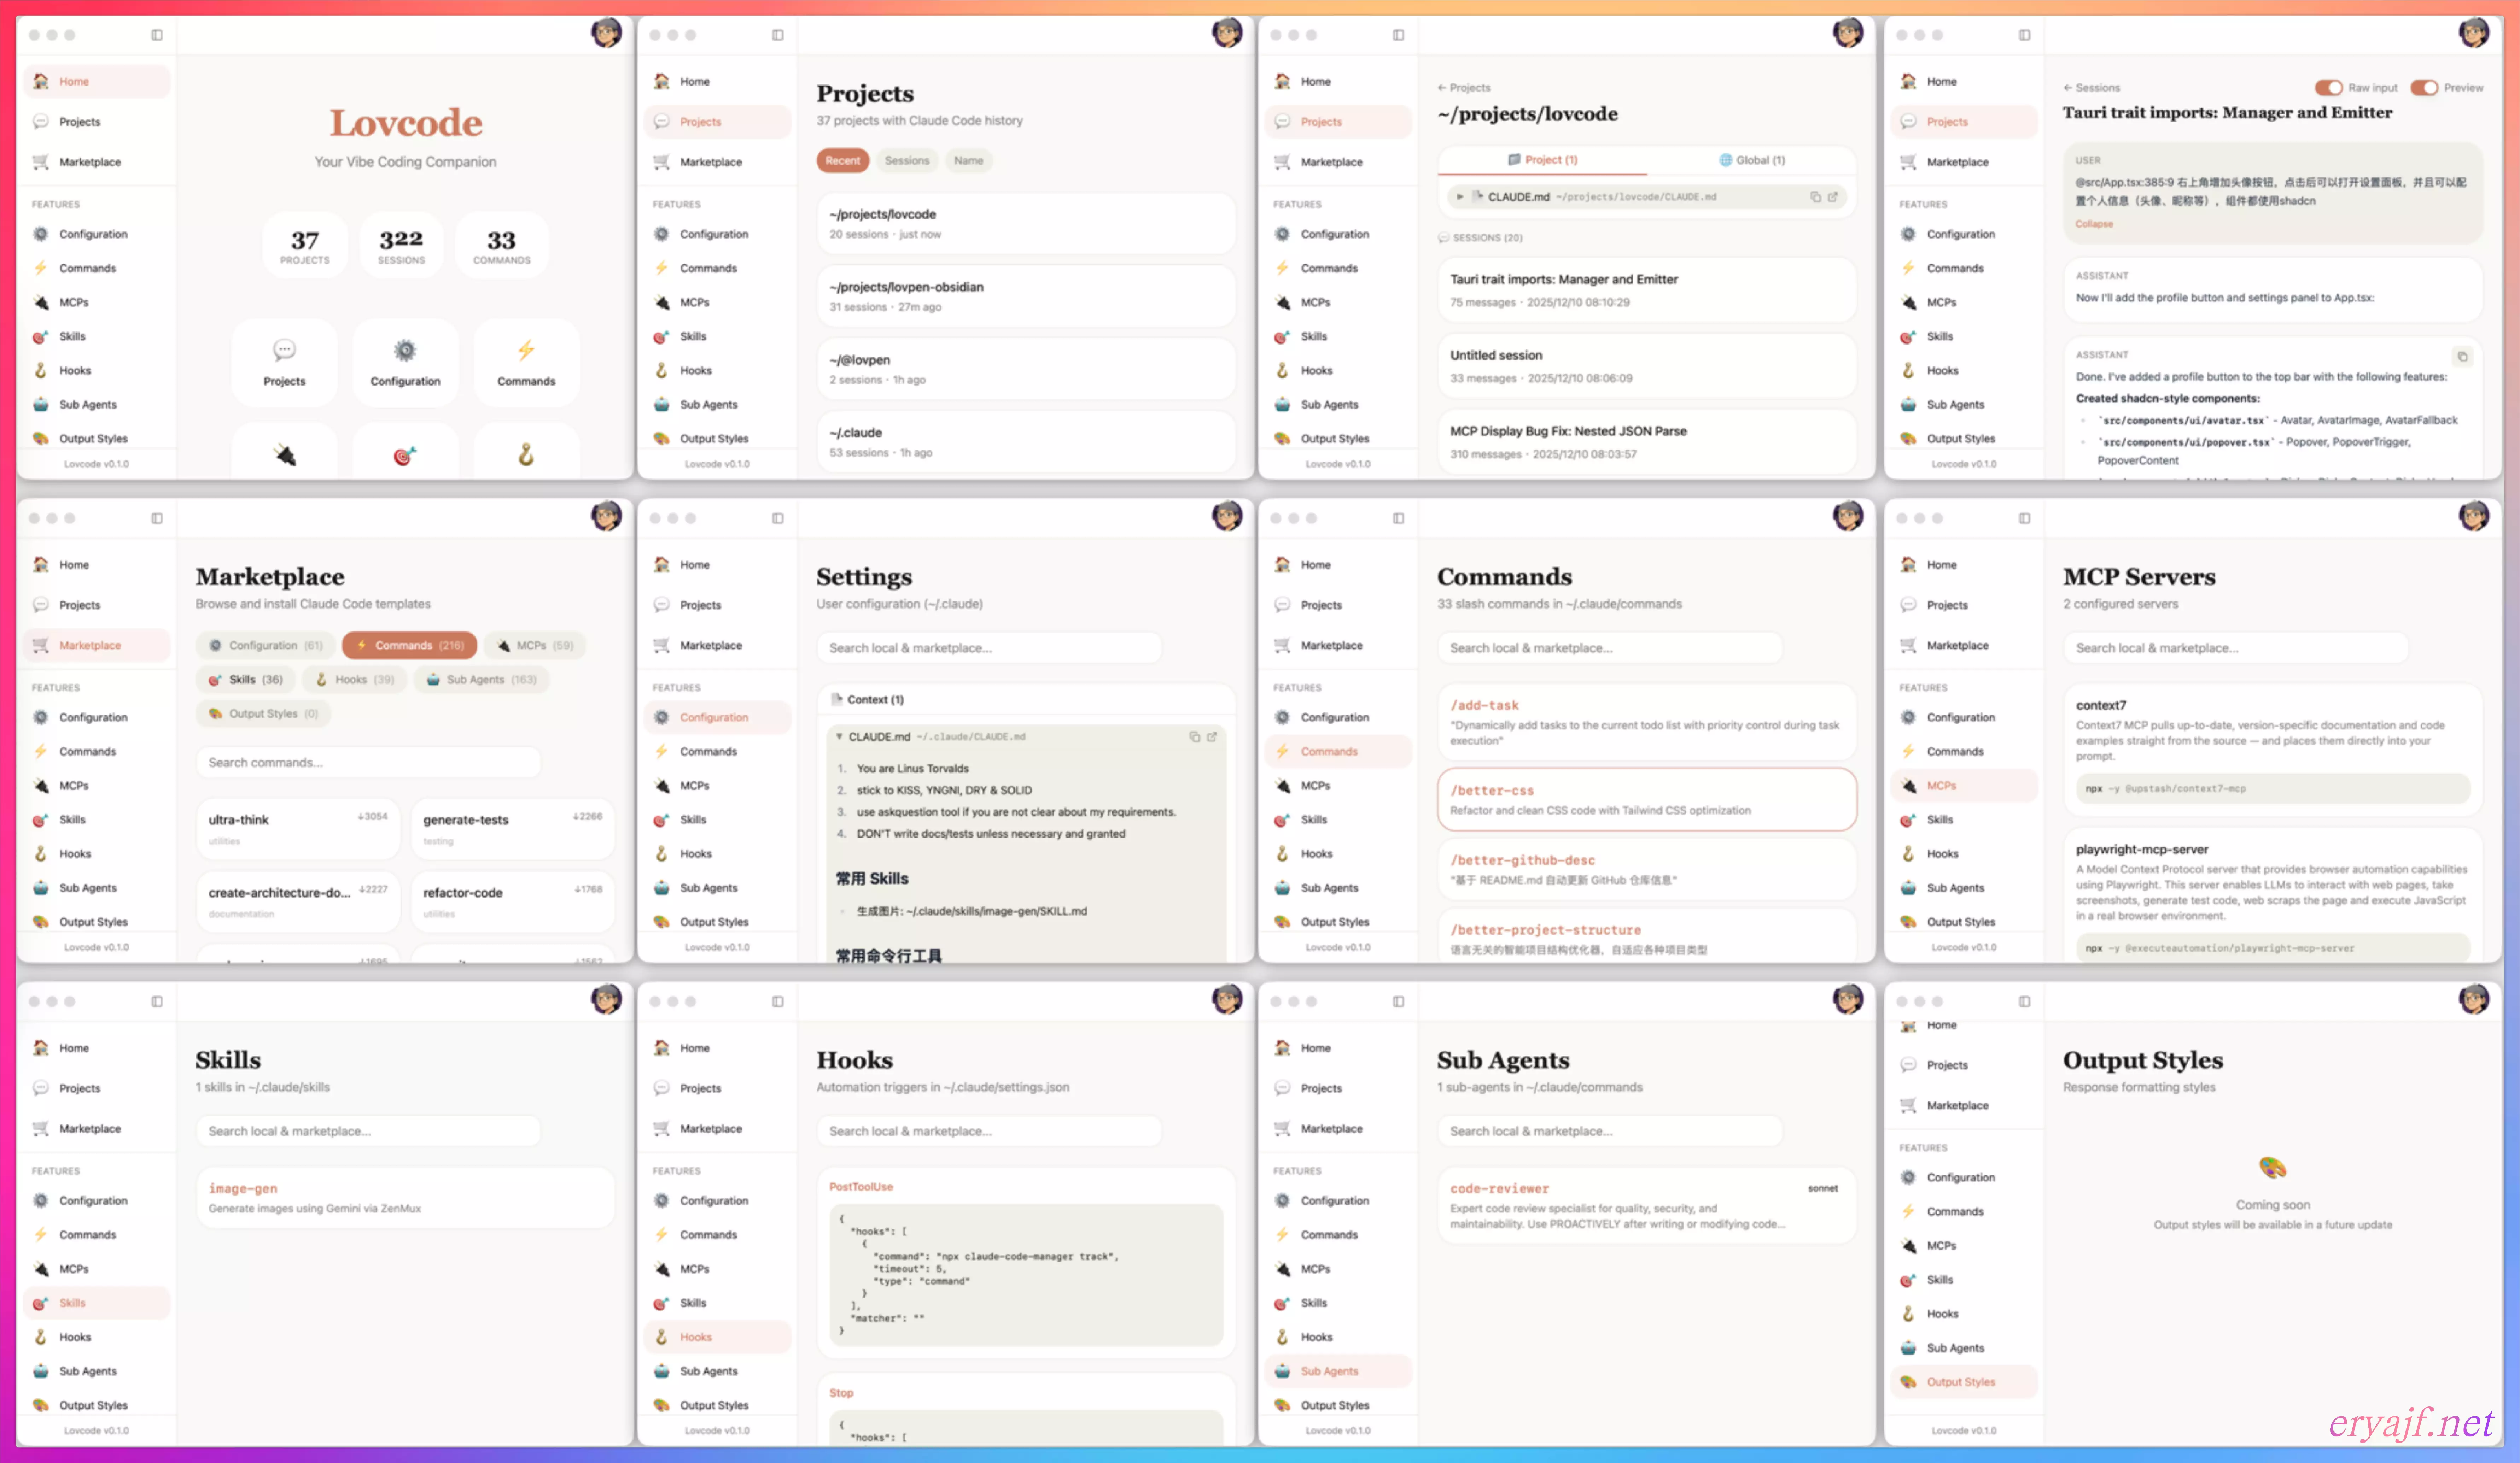Screen dimensions: 2520x1463
Task: Copy the 'Done. I've added a profile button' assistant message
Action: (x=2462, y=357)
